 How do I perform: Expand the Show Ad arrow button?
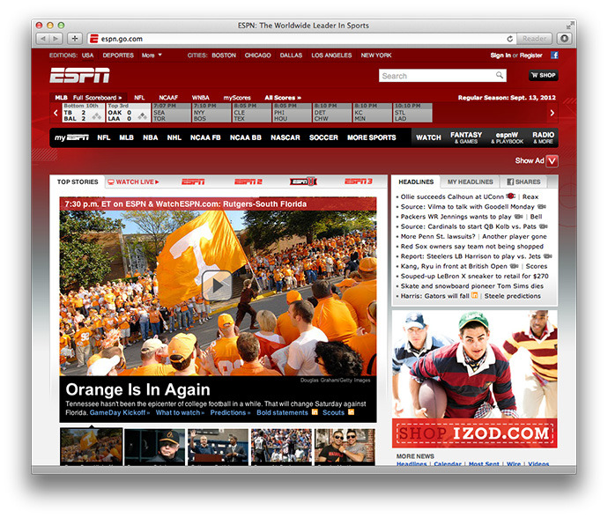552,161
